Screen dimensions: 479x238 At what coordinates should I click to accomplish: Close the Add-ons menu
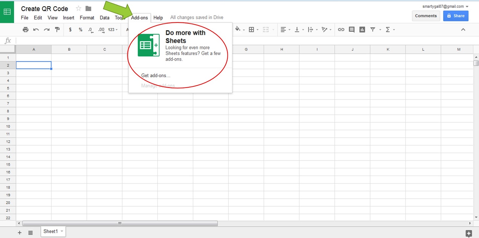(140, 18)
